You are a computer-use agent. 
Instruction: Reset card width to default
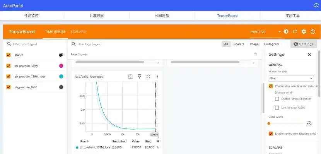(309, 123)
